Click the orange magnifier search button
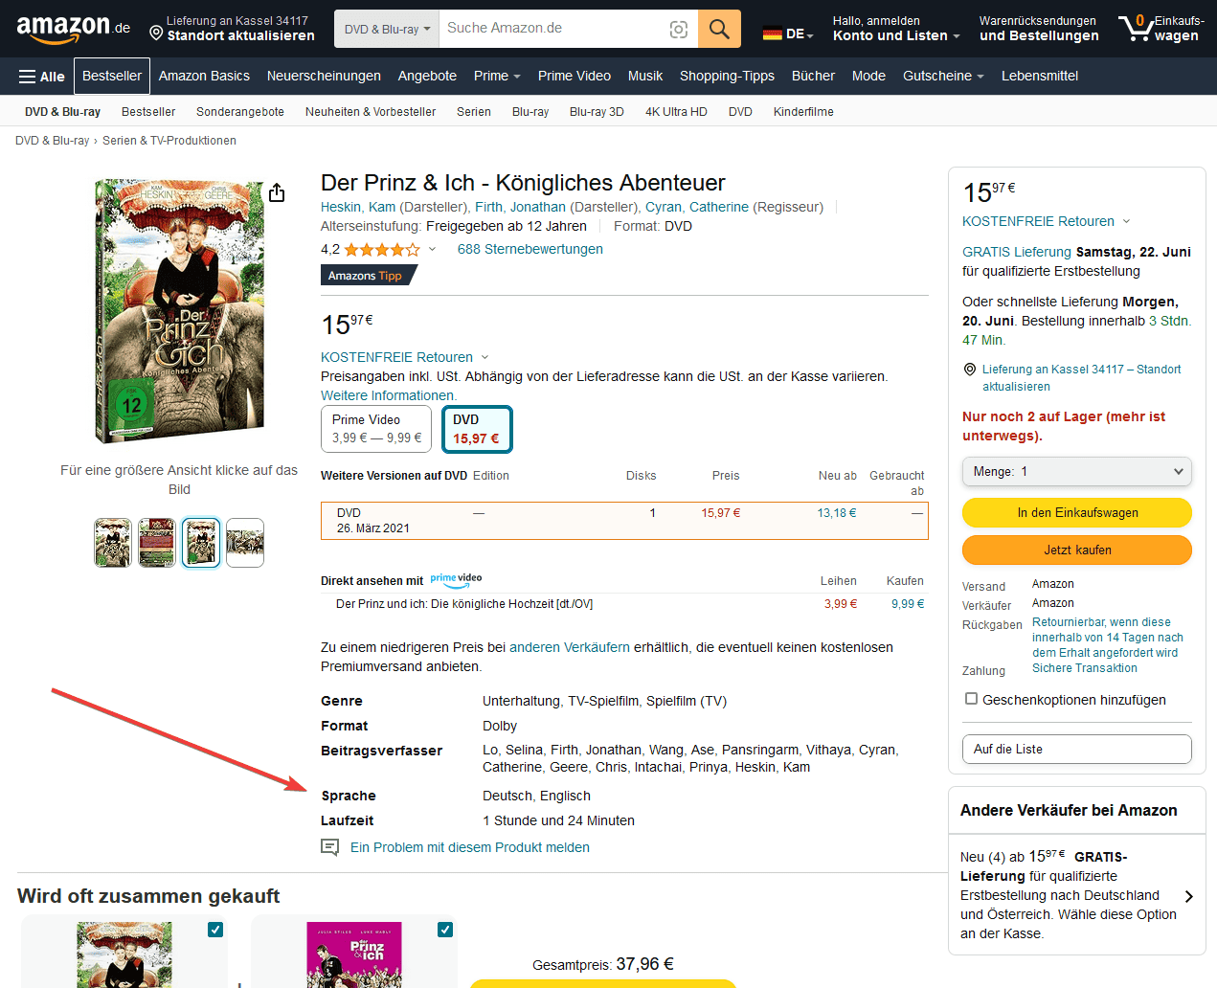This screenshot has width=1217, height=988. click(719, 29)
